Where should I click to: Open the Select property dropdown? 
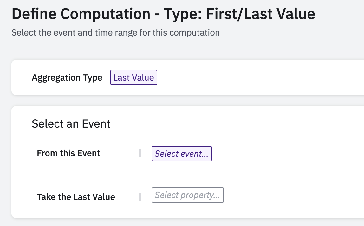(187, 195)
